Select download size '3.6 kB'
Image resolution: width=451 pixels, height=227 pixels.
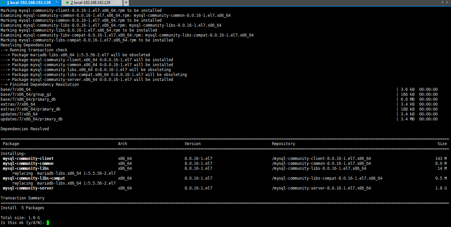[x=408, y=89]
